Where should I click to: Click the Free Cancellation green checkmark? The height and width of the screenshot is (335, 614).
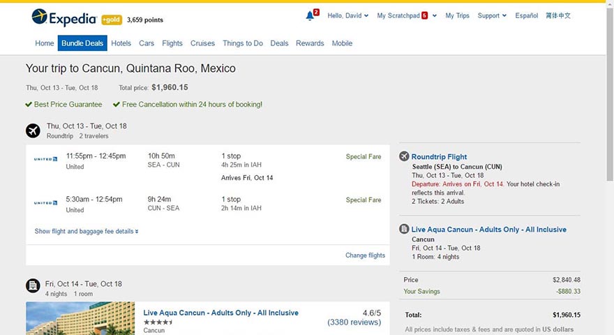[x=117, y=104]
